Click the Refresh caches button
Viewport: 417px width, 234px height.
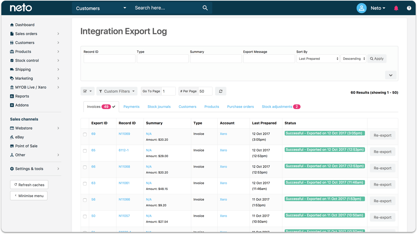(29, 185)
